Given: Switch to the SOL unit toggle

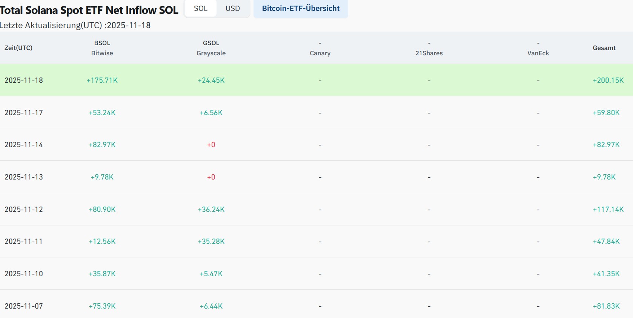Looking at the screenshot, I should 200,9.
